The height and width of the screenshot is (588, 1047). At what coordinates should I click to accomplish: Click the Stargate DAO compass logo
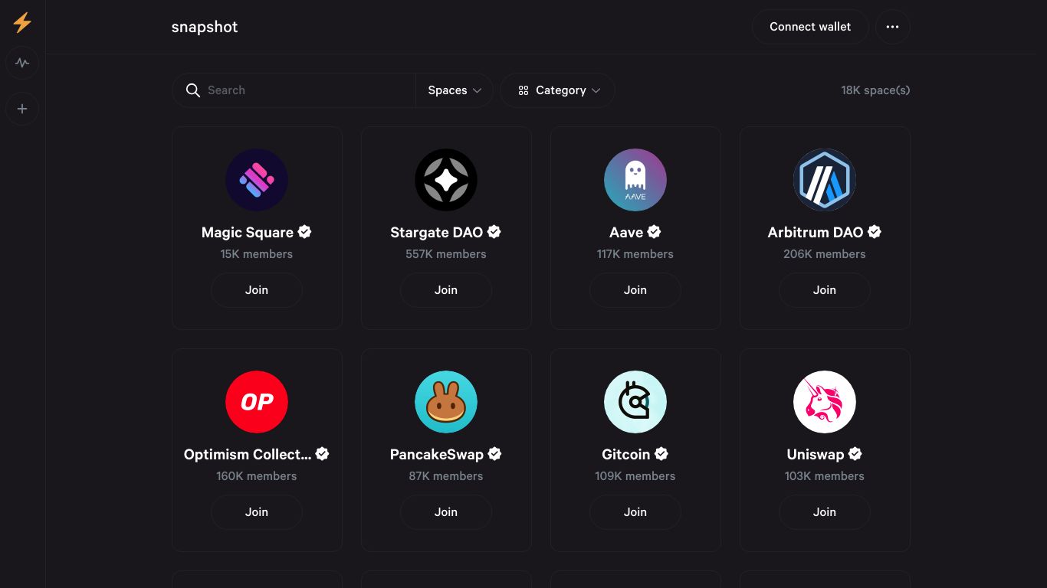pyautogui.click(x=445, y=179)
